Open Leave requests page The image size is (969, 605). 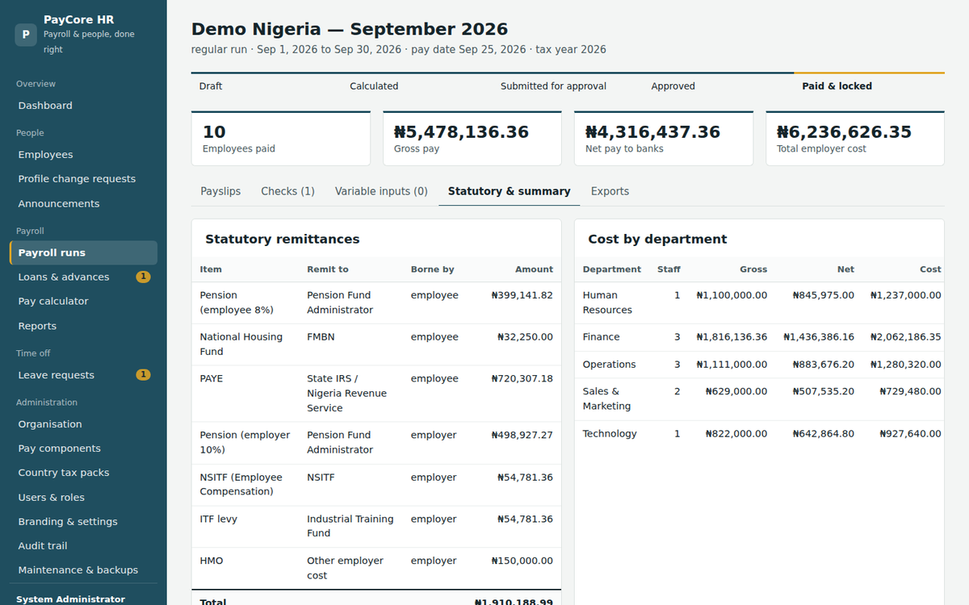click(x=83, y=375)
